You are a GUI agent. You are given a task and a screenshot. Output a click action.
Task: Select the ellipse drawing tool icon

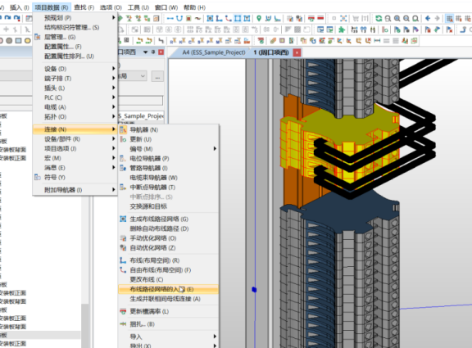pos(27,40)
